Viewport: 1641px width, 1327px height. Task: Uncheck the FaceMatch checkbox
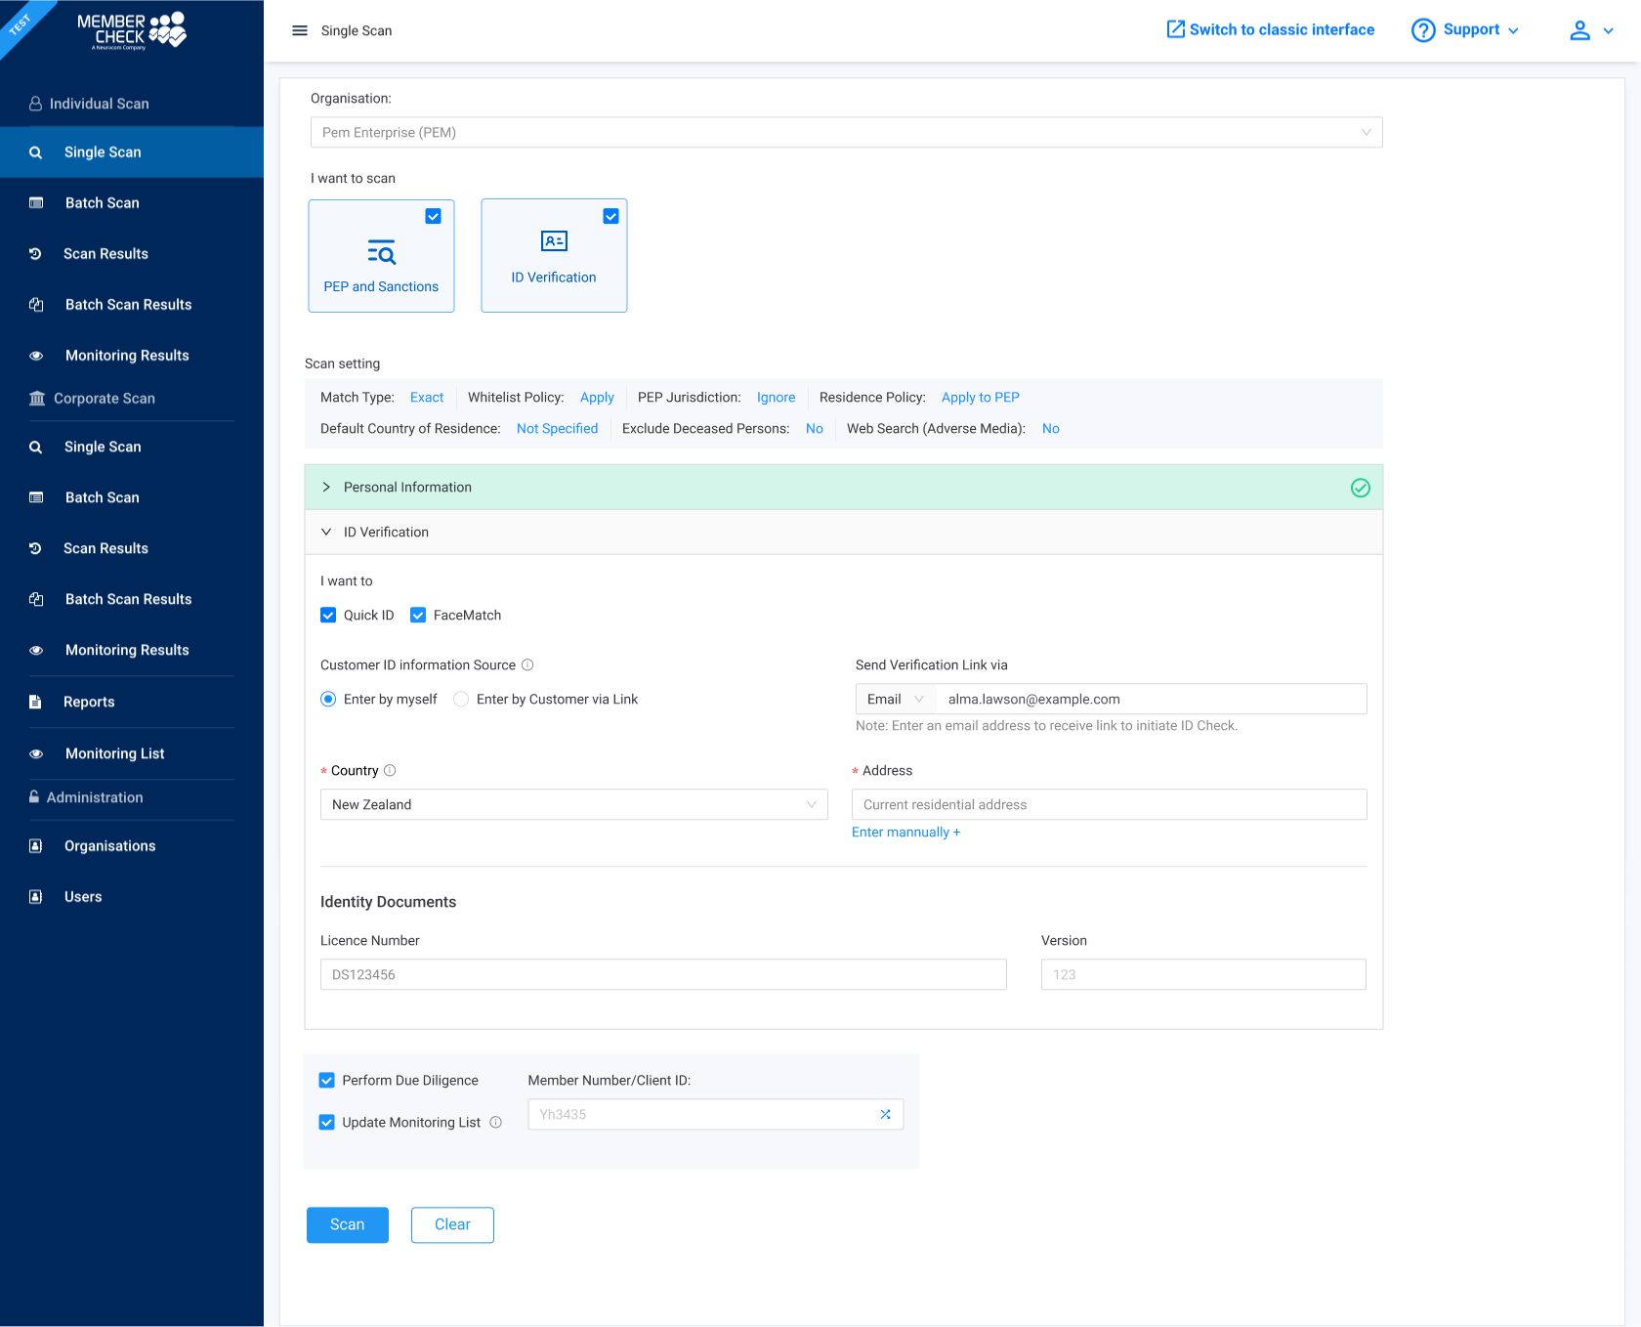click(x=418, y=616)
